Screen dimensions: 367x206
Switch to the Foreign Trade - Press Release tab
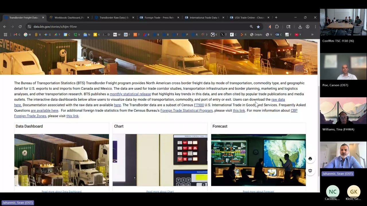click(x=159, y=17)
